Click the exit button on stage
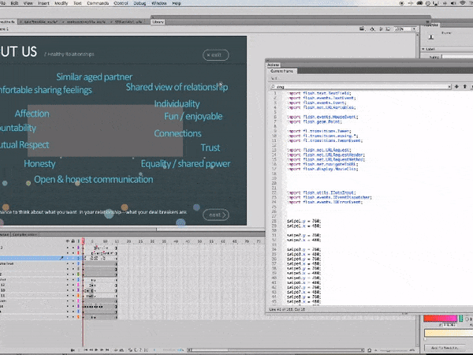473x355 pixels. click(x=217, y=55)
